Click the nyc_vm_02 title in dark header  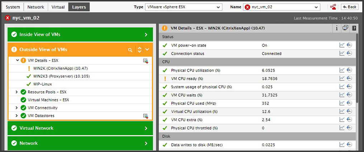click(x=26, y=18)
